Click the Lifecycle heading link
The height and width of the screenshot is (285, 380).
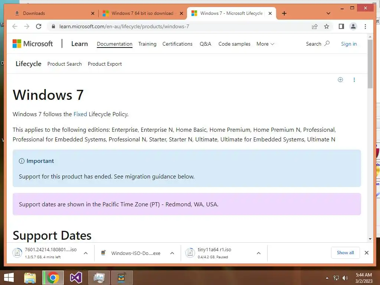point(28,64)
